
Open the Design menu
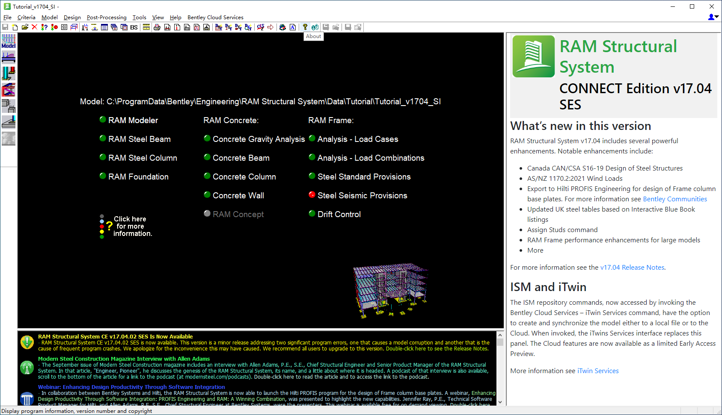[72, 18]
